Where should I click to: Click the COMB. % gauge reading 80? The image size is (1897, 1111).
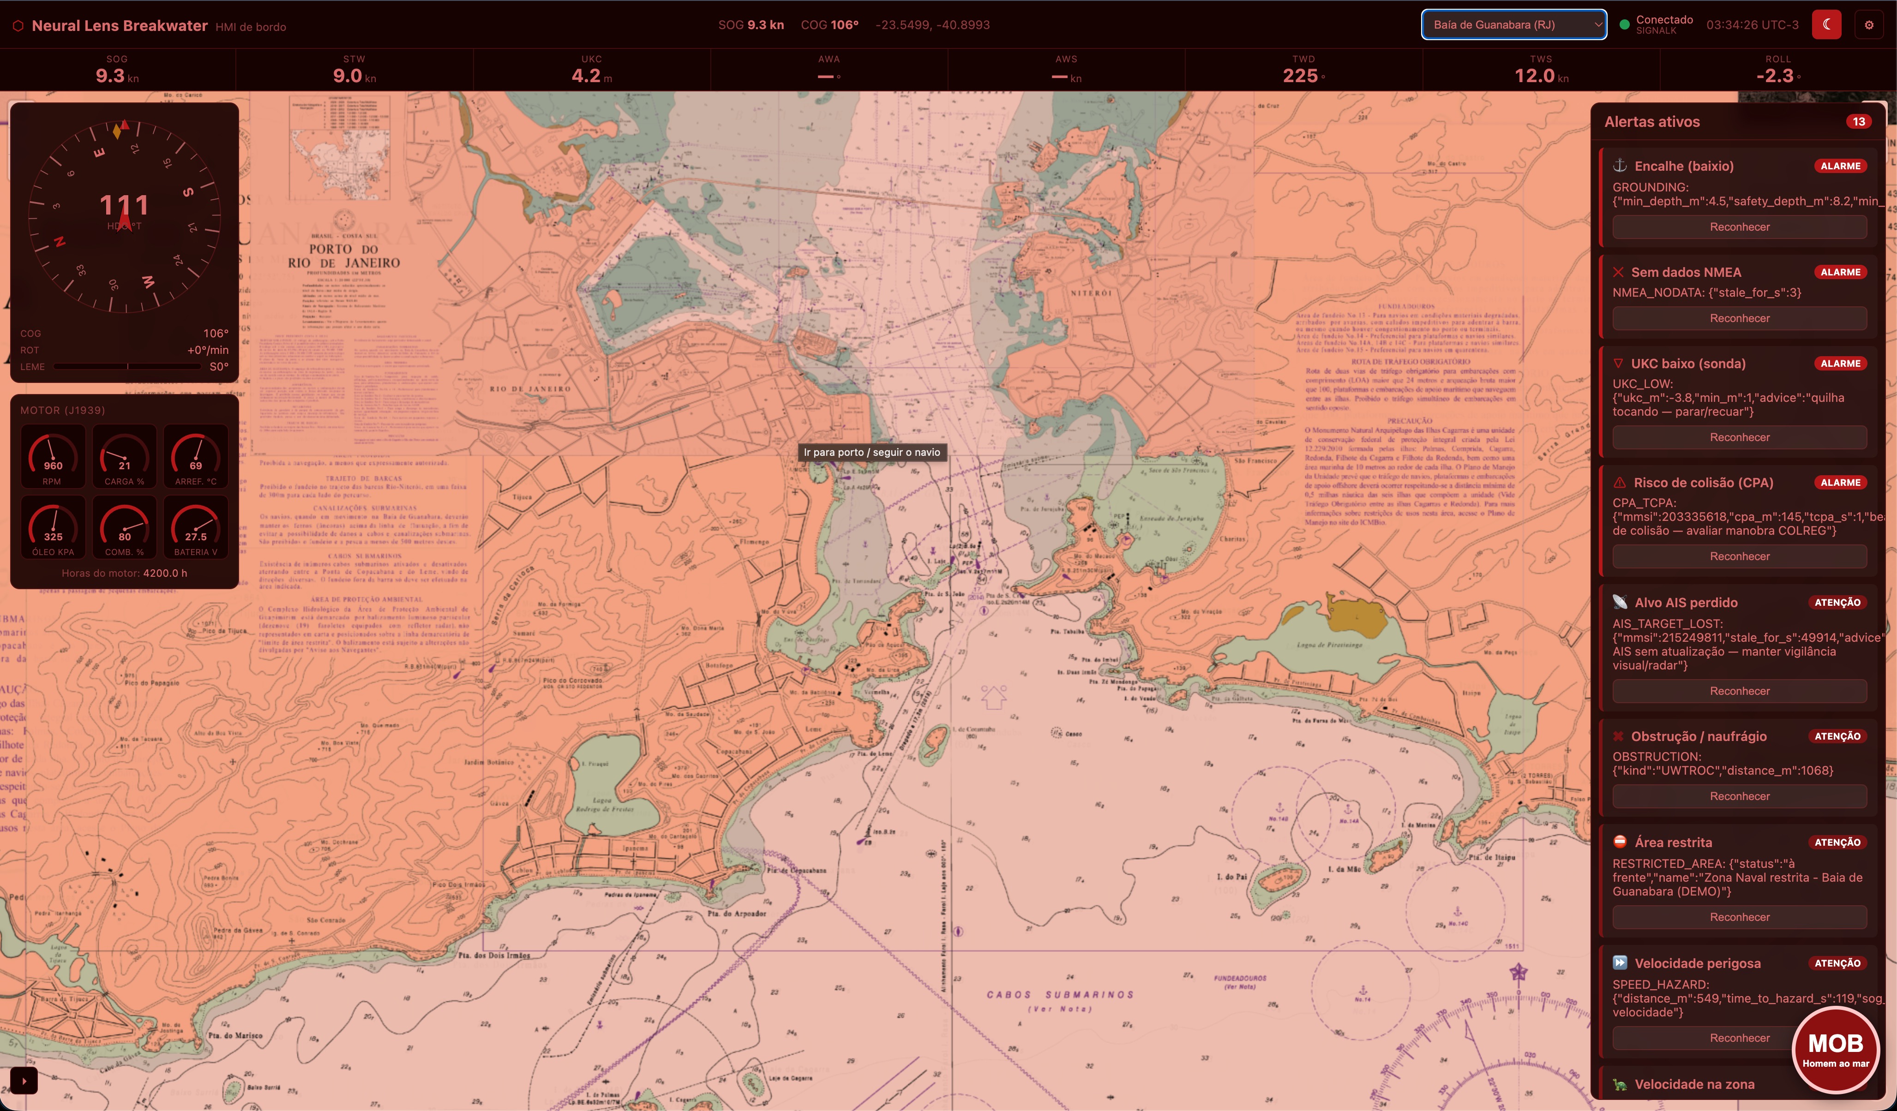[x=124, y=527]
